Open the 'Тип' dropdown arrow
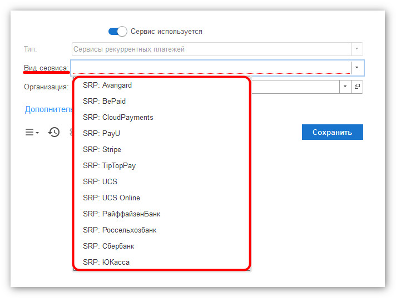Screen dimensions: 396x298 [x=357, y=49]
